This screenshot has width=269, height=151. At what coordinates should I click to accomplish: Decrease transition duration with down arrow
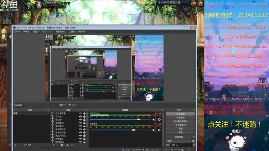coord(194,146)
